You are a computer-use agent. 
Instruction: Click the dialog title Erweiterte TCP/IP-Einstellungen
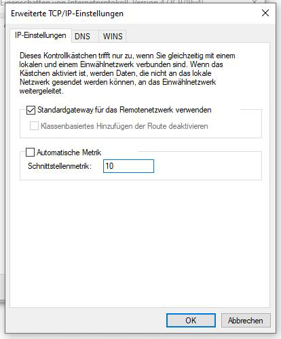[x=67, y=14]
